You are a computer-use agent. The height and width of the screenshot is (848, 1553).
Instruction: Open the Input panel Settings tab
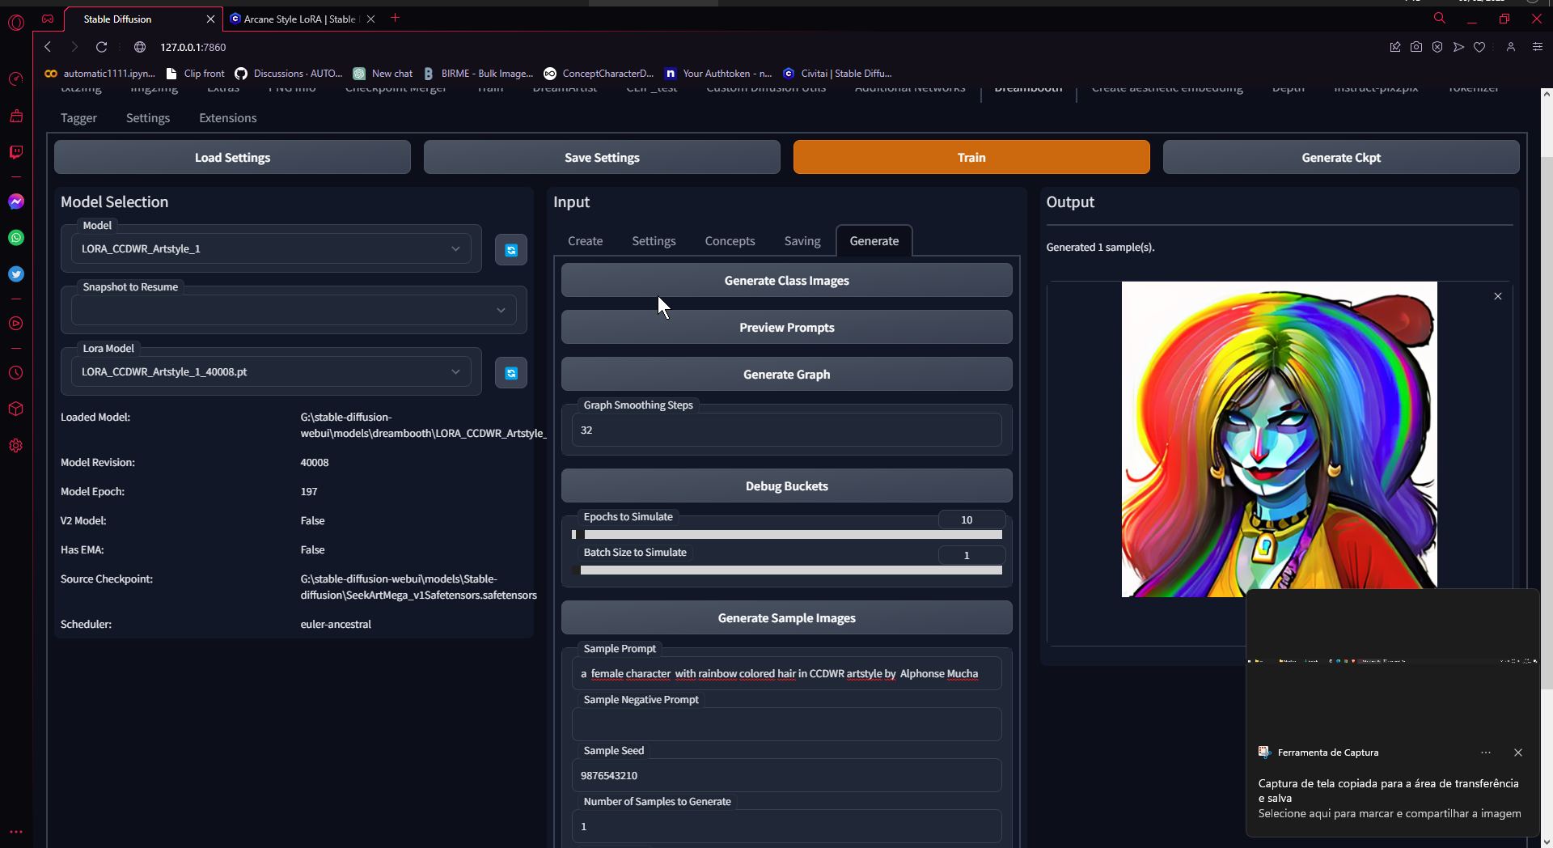click(x=654, y=241)
